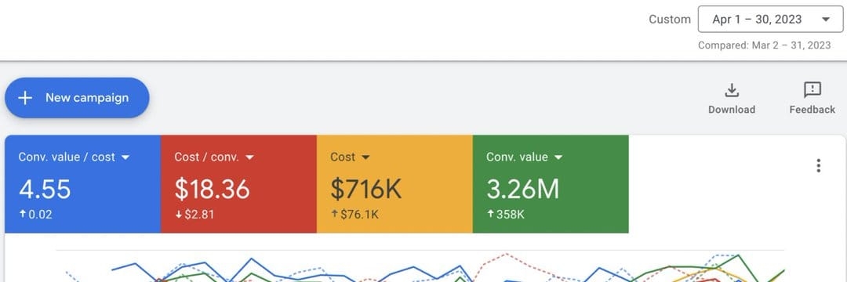Expand the Cost / conv. metric dropdown

(x=249, y=157)
